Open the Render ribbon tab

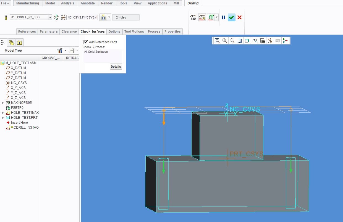pyautogui.click(x=107, y=3)
